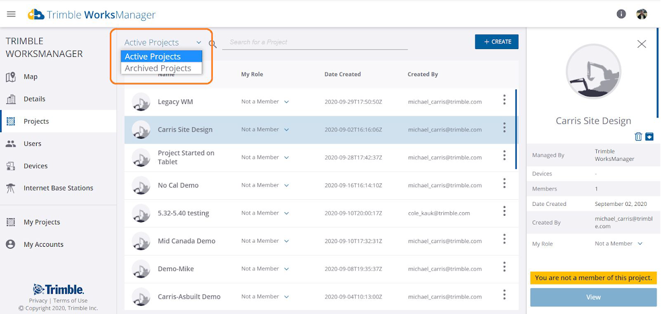The image size is (662, 314).
Task: Select the Legacy WM project name
Action: click(x=175, y=102)
